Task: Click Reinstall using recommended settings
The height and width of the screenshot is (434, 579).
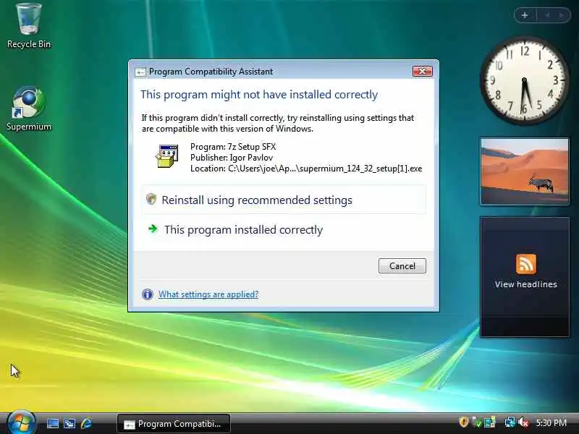Action: pyautogui.click(x=284, y=200)
